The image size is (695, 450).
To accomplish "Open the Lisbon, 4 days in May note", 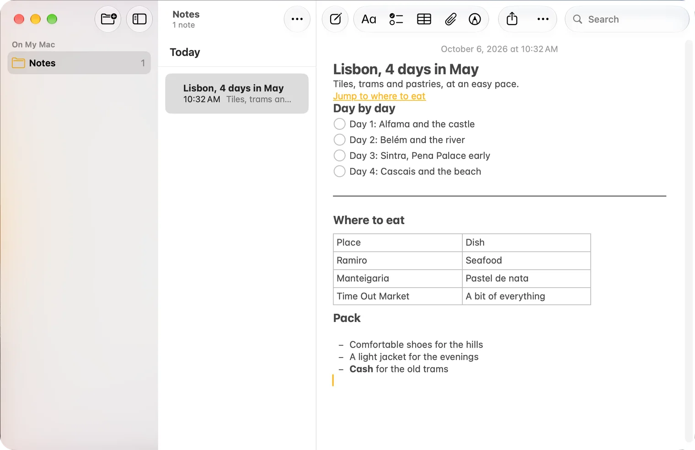I will coord(237,93).
